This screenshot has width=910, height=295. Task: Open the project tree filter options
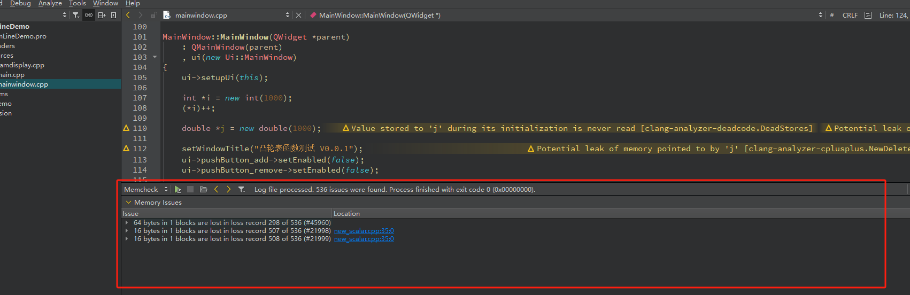pyautogui.click(x=76, y=15)
